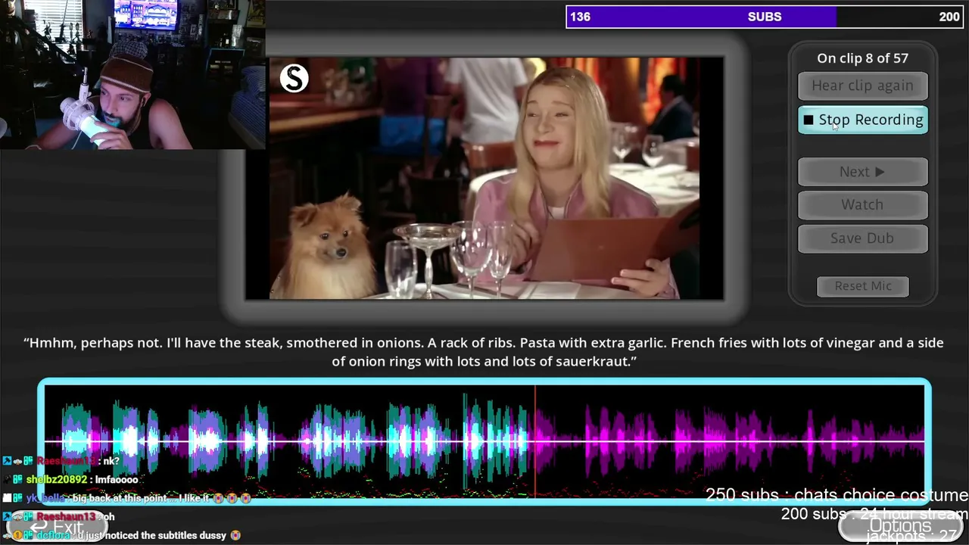
Task: Open the Options menu button
Action: 900,526
